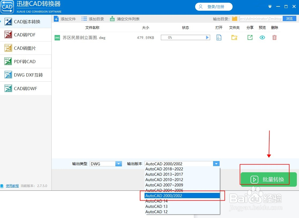This screenshot has width=299, height=218.
Task: Preview the file using the eye icon
Action: pos(262,37)
